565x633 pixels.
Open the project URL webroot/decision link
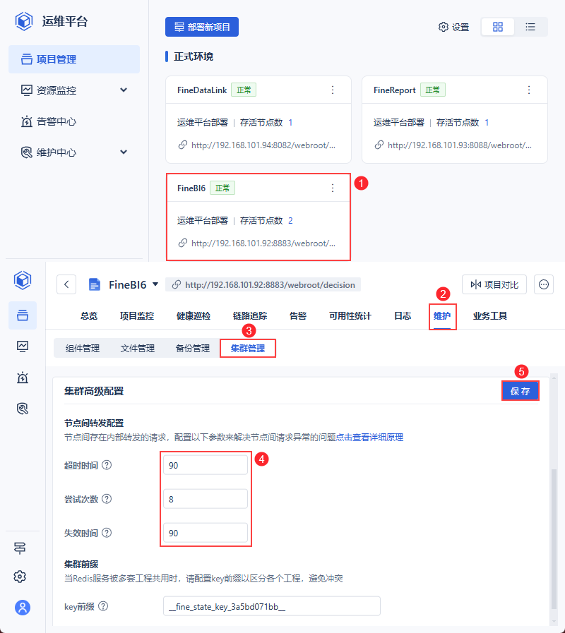tap(270, 285)
